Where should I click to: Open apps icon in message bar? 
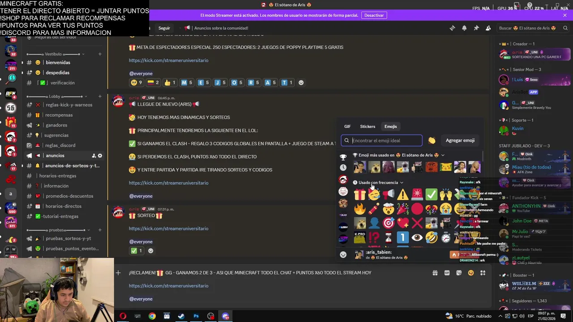point(483,273)
